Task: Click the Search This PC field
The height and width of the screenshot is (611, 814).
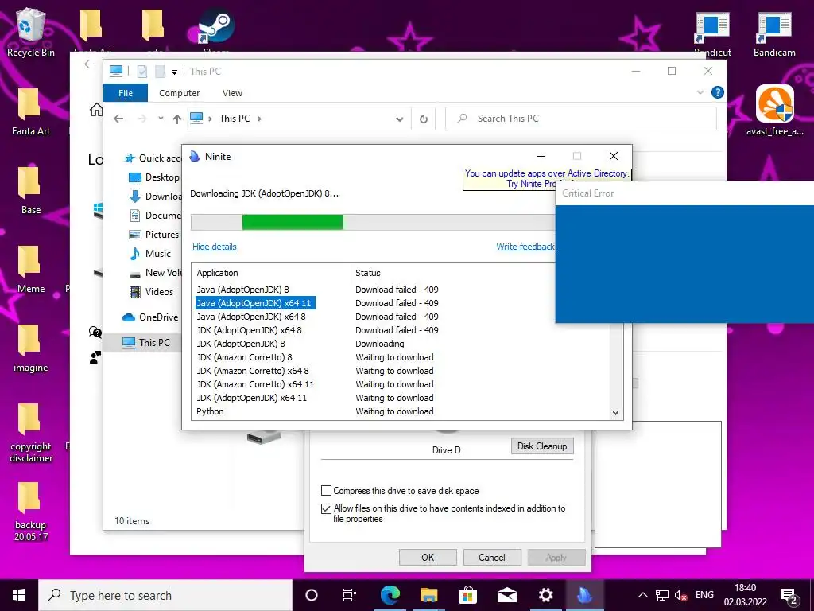Action: point(581,119)
